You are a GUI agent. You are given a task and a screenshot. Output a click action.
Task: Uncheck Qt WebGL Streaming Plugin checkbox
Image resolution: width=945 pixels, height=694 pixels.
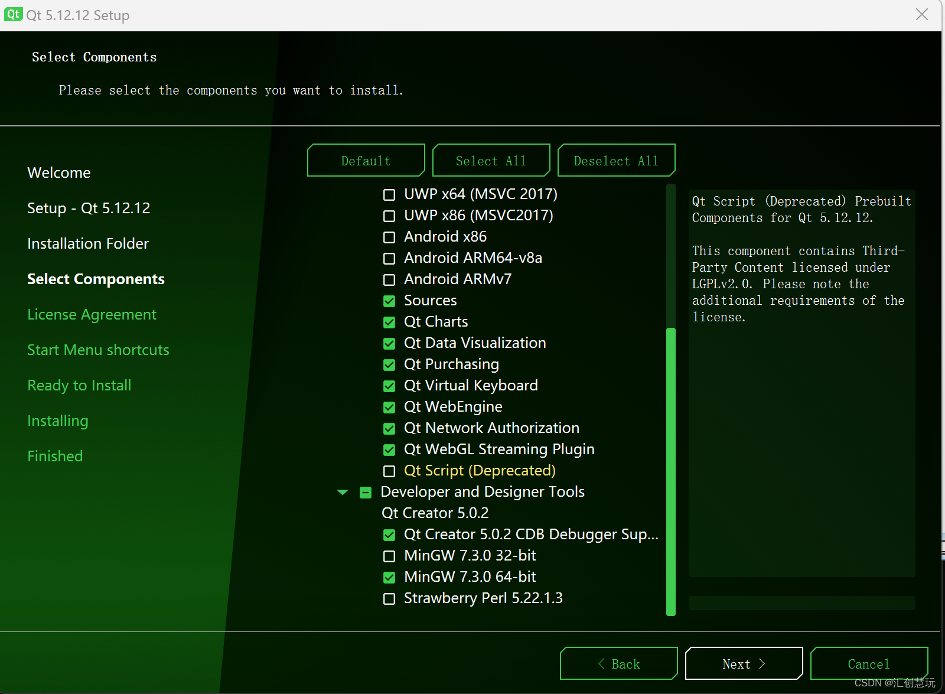coord(389,449)
